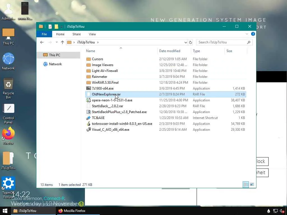Select the Recycle Bin desktop icon

click(x=8, y=88)
